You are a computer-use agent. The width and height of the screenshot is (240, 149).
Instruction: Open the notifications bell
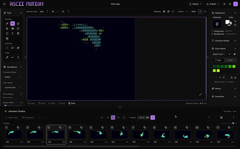click(x=230, y=4)
